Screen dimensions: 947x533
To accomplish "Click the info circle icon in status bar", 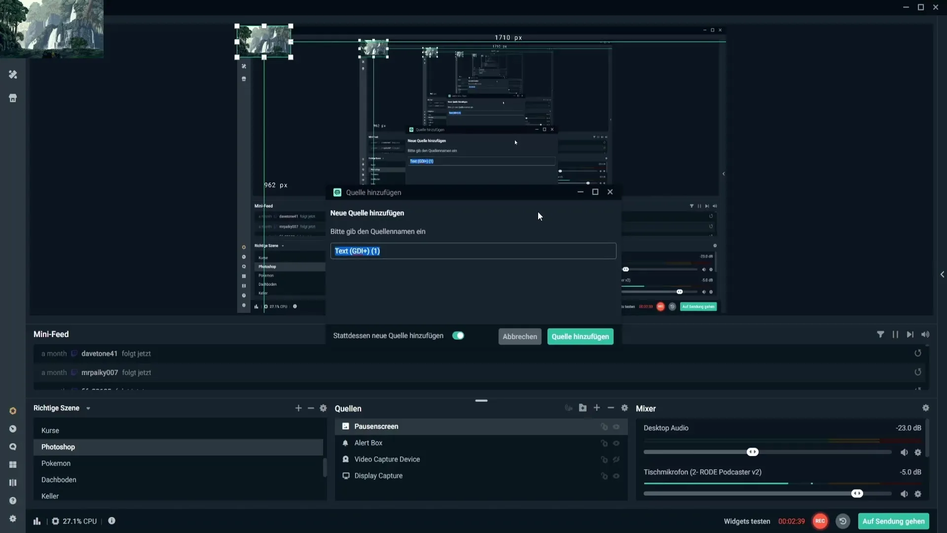I will [x=112, y=521].
